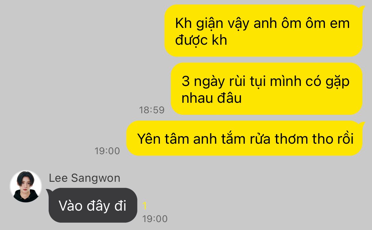Click the words "nhau đâu" in second message
Viewport: 372px width, 230px height.
pos(211,98)
